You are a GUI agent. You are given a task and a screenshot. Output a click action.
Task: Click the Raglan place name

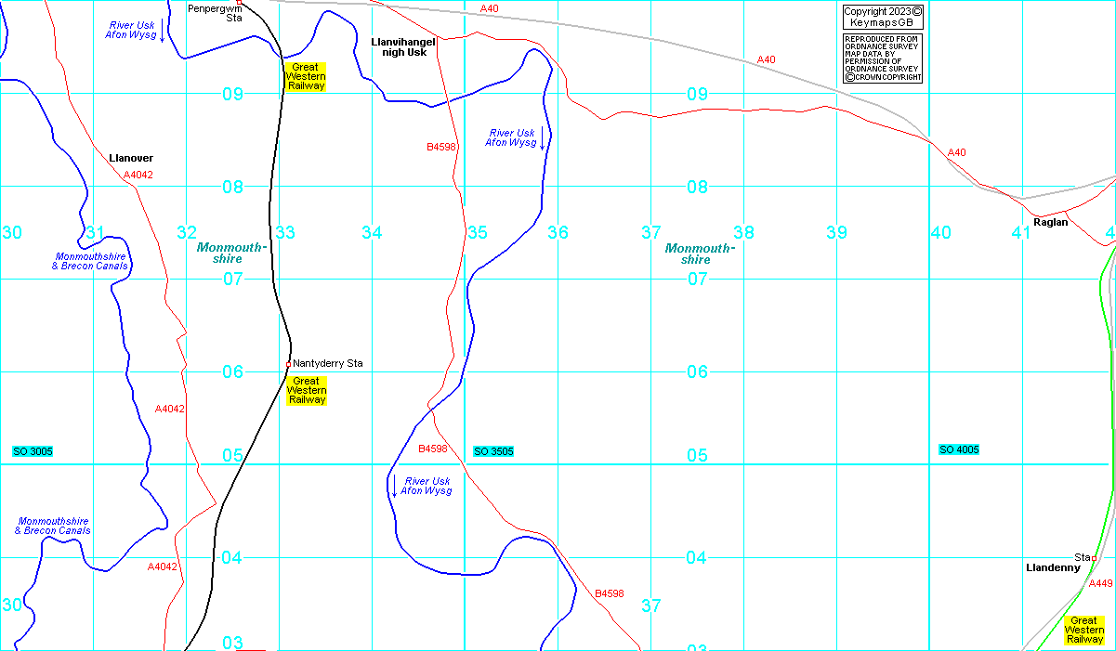click(1051, 222)
